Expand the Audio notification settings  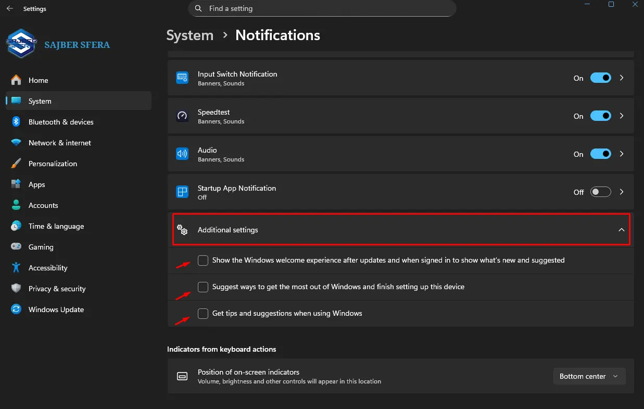coord(621,154)
